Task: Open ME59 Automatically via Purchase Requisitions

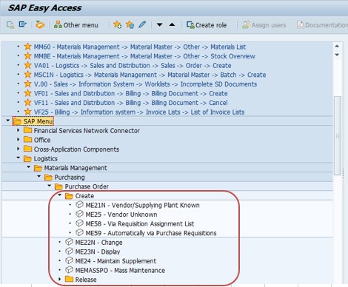Action: point(151,233)
